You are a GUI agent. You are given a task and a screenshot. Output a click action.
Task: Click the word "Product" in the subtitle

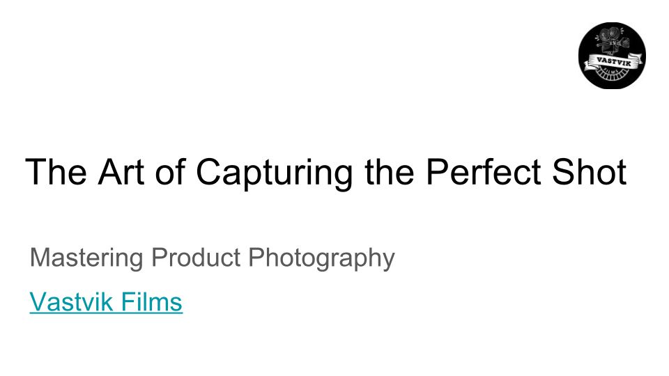click(x=197, y=258)
